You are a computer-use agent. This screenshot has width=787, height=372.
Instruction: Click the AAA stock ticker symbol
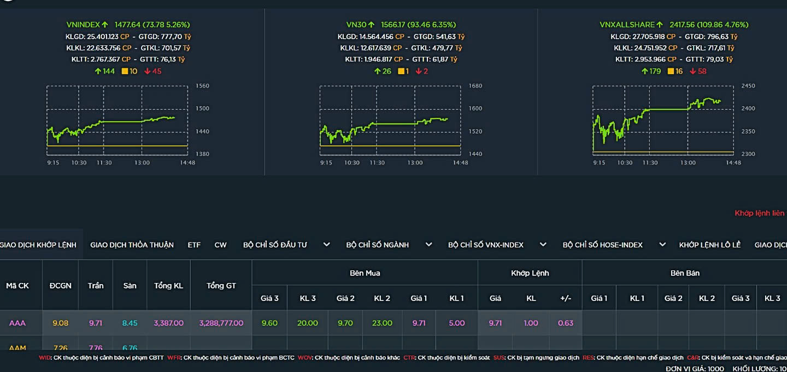coord(17,323)
